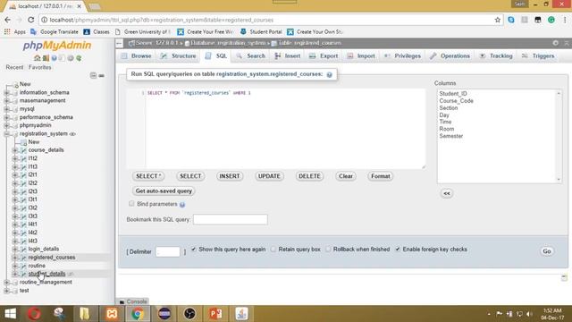The width and height of the screenshot is (572, 322).
Task: Open the Operations tab
Action: (450, 55)
